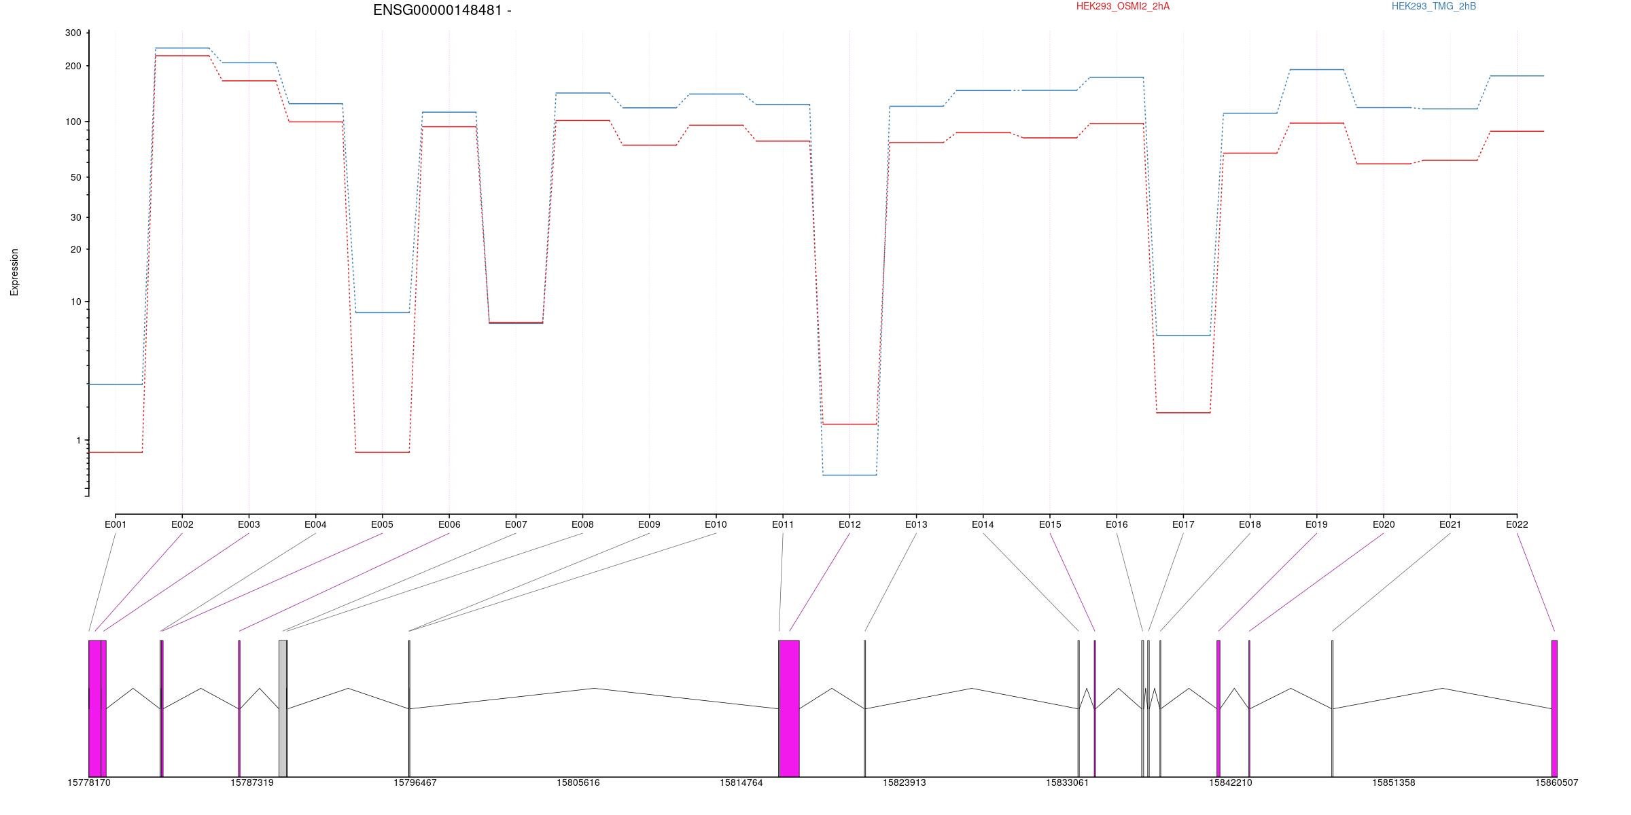Click genomic coordinate 15805616
This screenshot has width=1631, height=815.
tap(578, 782)
